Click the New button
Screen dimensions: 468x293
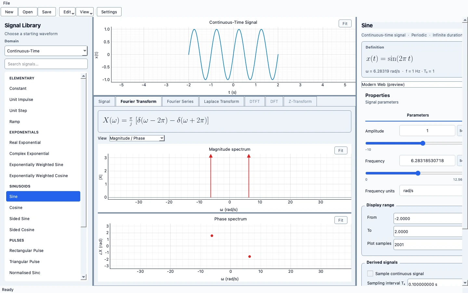(x=9, y=12)
